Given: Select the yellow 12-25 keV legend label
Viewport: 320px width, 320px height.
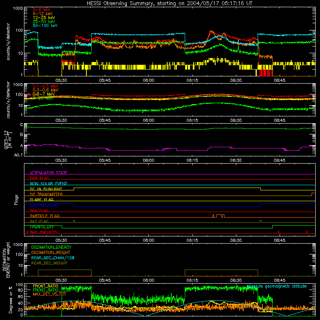Looking at the screenshot, I should tap(44, 18).
